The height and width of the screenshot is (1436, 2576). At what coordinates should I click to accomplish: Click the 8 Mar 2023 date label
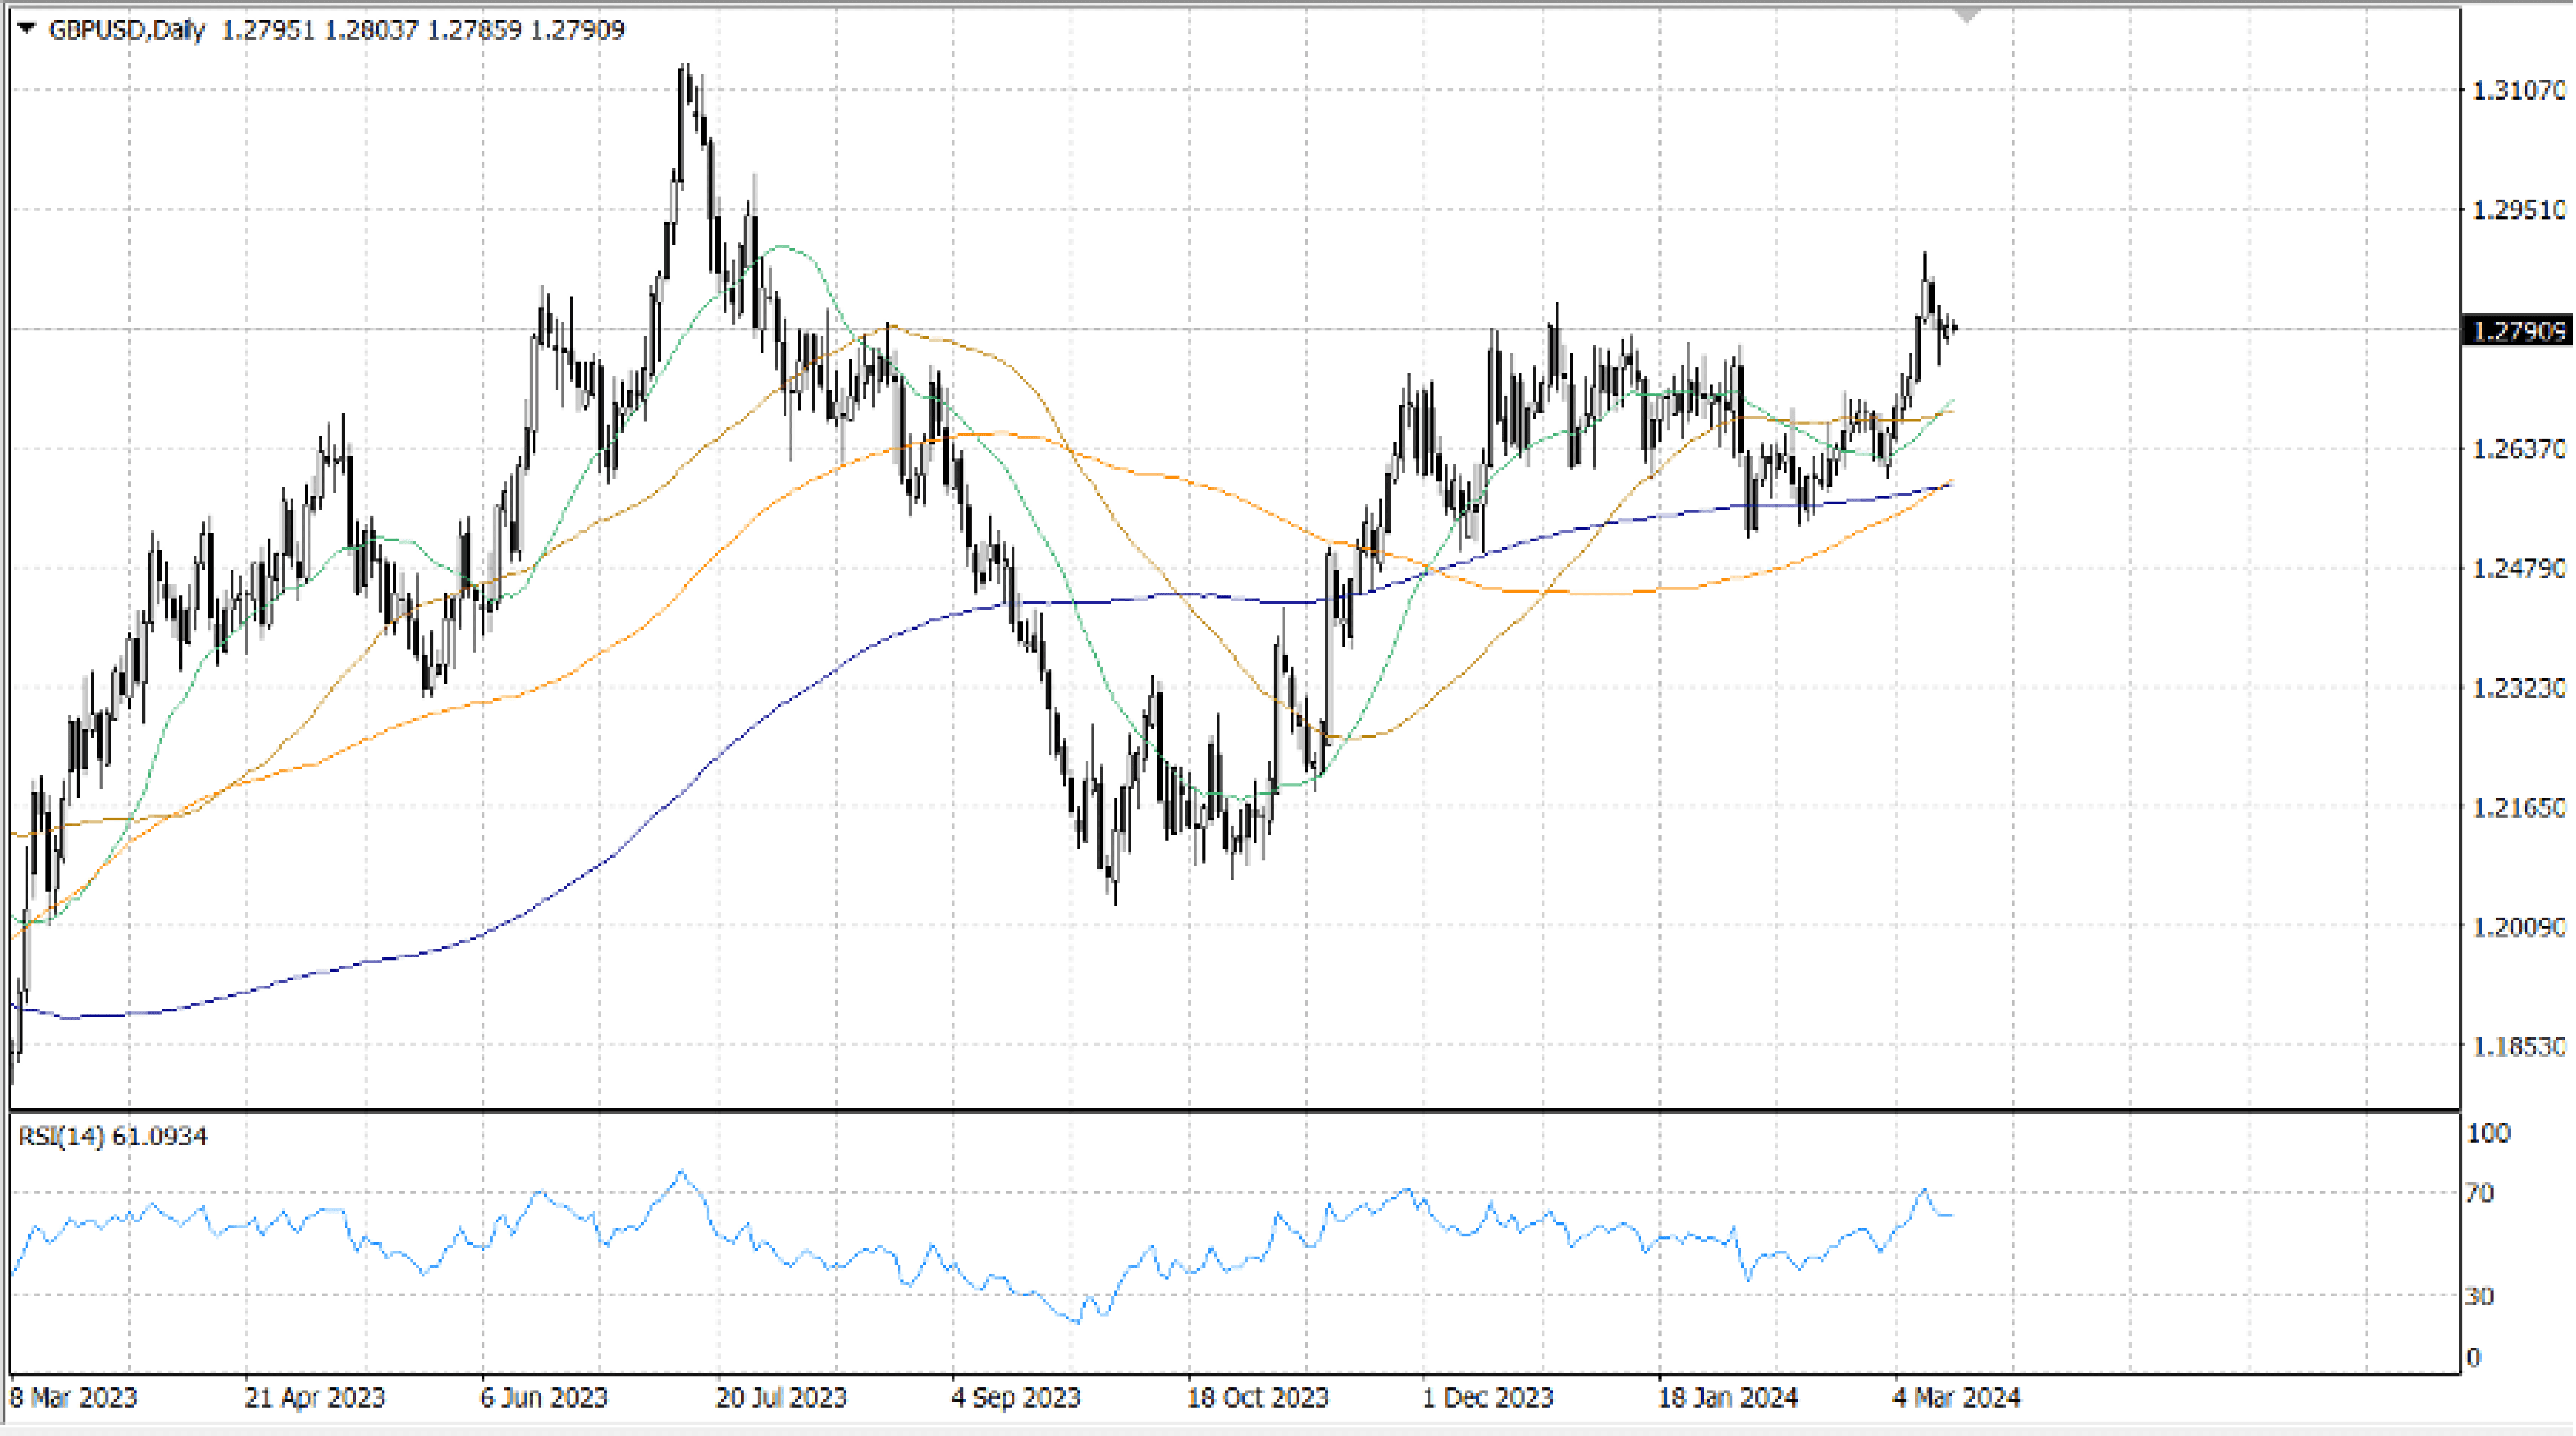click(x=73, y=1397)
